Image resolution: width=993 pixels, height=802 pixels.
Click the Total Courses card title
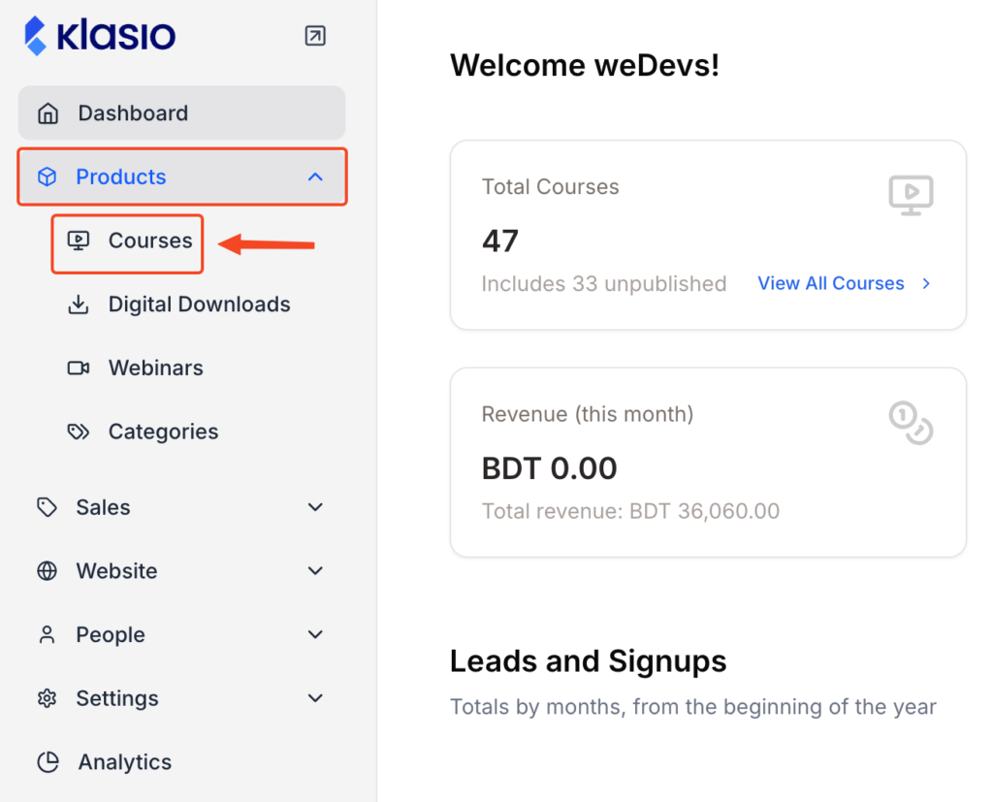[x=551, y=187]
